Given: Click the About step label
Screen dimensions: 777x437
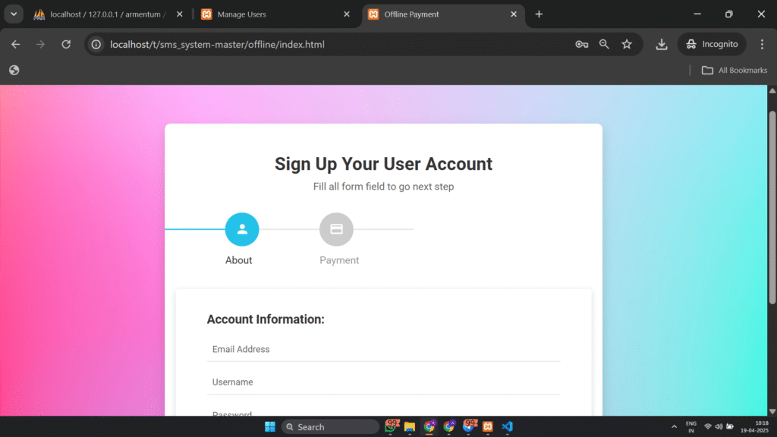Looking at the screenshot, I should tap(238, 260).
